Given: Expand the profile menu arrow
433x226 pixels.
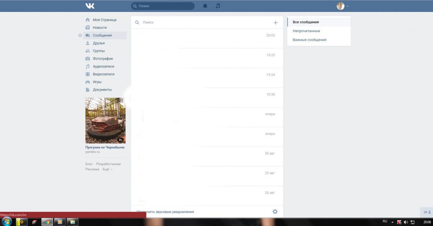Looking at the screenshot, I should 347,6.
